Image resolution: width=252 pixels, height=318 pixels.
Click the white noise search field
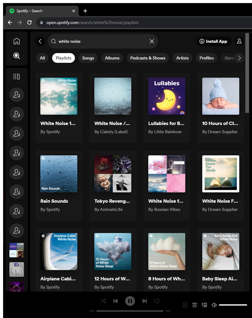pos(103,41)
